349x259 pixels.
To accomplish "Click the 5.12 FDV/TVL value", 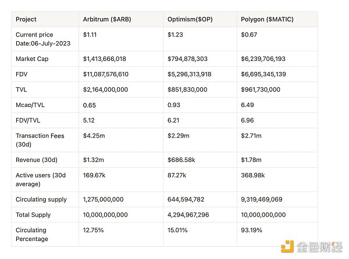I will pos(89,120).
